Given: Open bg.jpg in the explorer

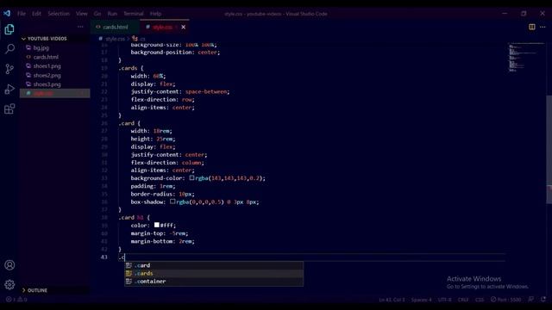Looking at the screenshot, I should (41, 48).
